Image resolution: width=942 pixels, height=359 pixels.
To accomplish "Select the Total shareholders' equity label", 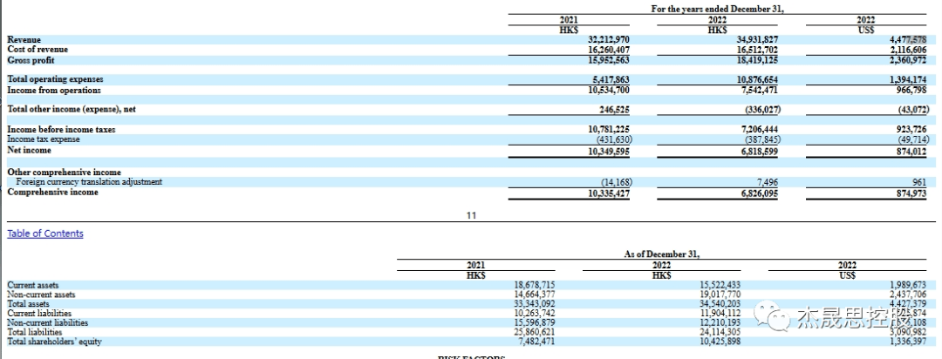I will (x=54, y=341).
